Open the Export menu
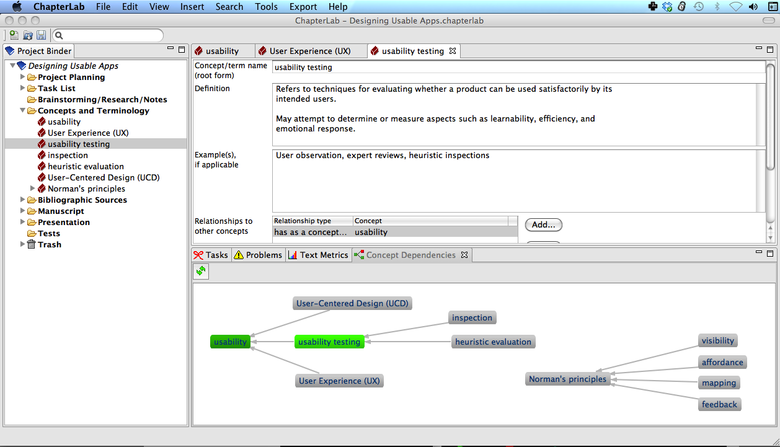The image size is (780, 447). pos(303,7)
